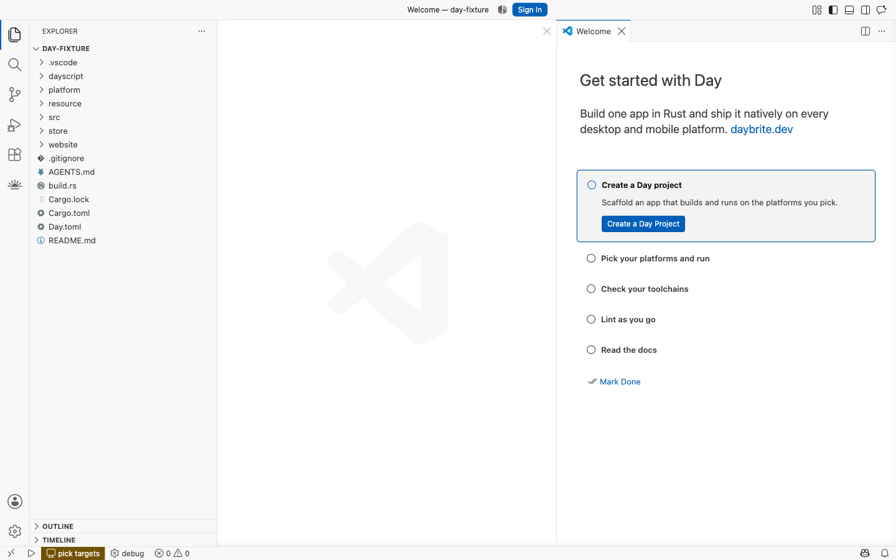Viewport: 896px width, 560px height.
Task: Open the daybrite.dev link
Action: click(762, 129)
